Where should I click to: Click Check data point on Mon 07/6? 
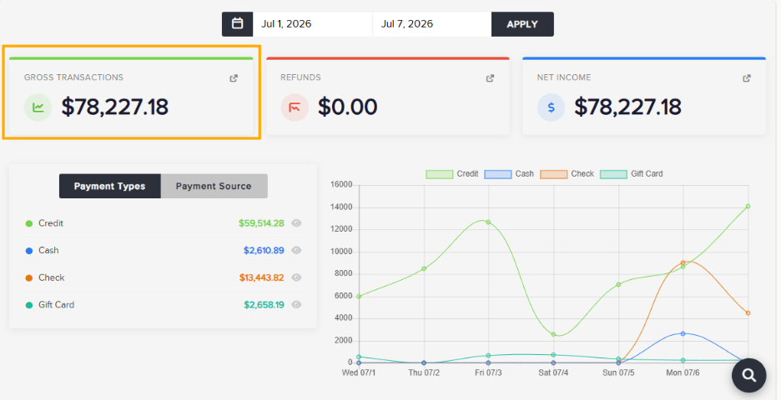coord(683,262)
